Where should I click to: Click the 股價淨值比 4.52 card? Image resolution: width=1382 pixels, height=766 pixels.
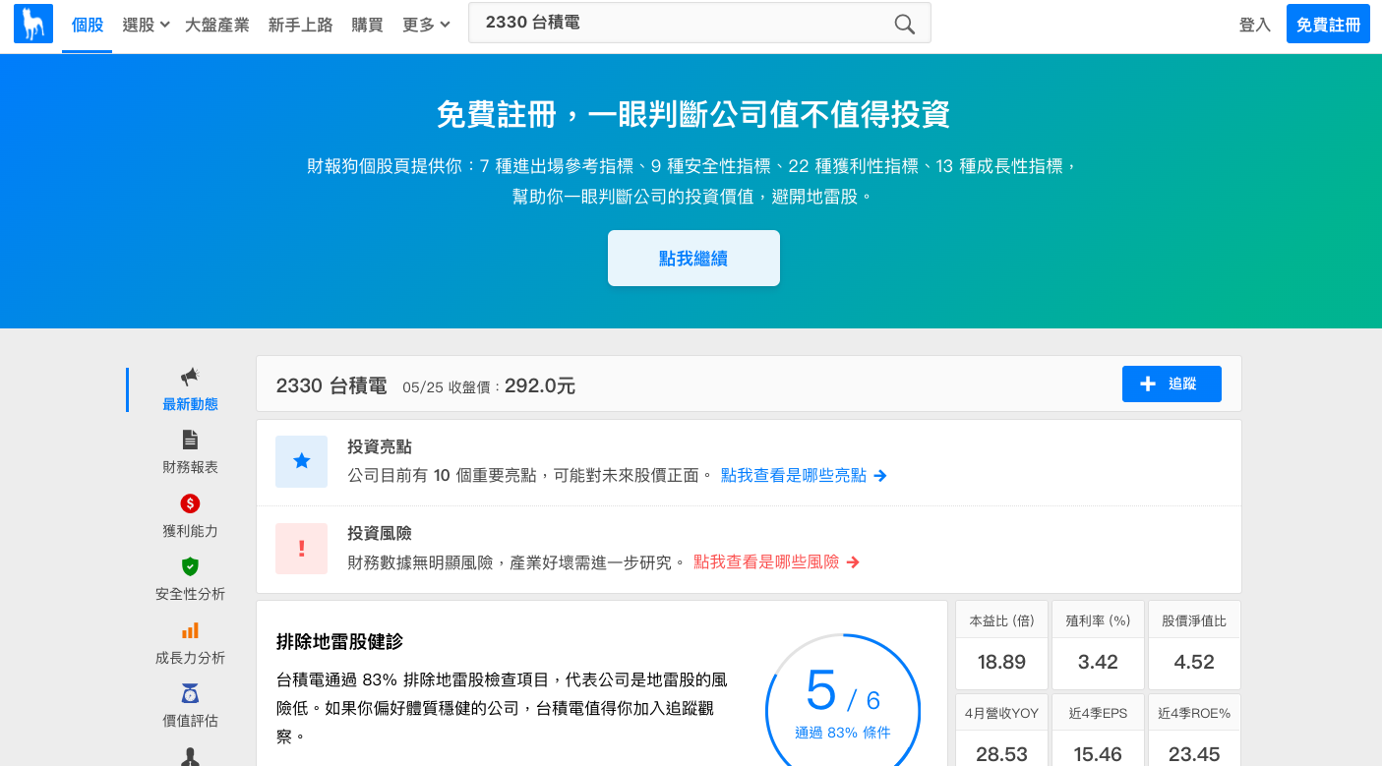1194,645
